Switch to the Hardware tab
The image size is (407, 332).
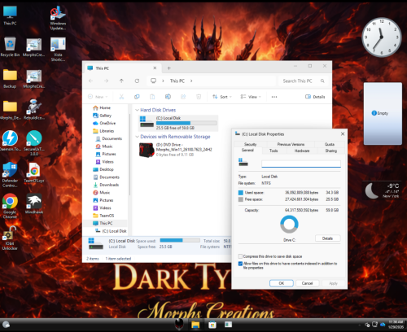302,151
